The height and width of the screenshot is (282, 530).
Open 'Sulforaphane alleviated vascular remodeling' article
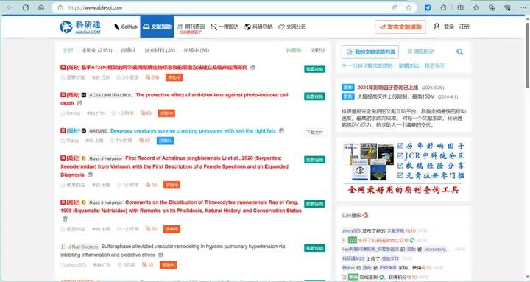point(173,250)
